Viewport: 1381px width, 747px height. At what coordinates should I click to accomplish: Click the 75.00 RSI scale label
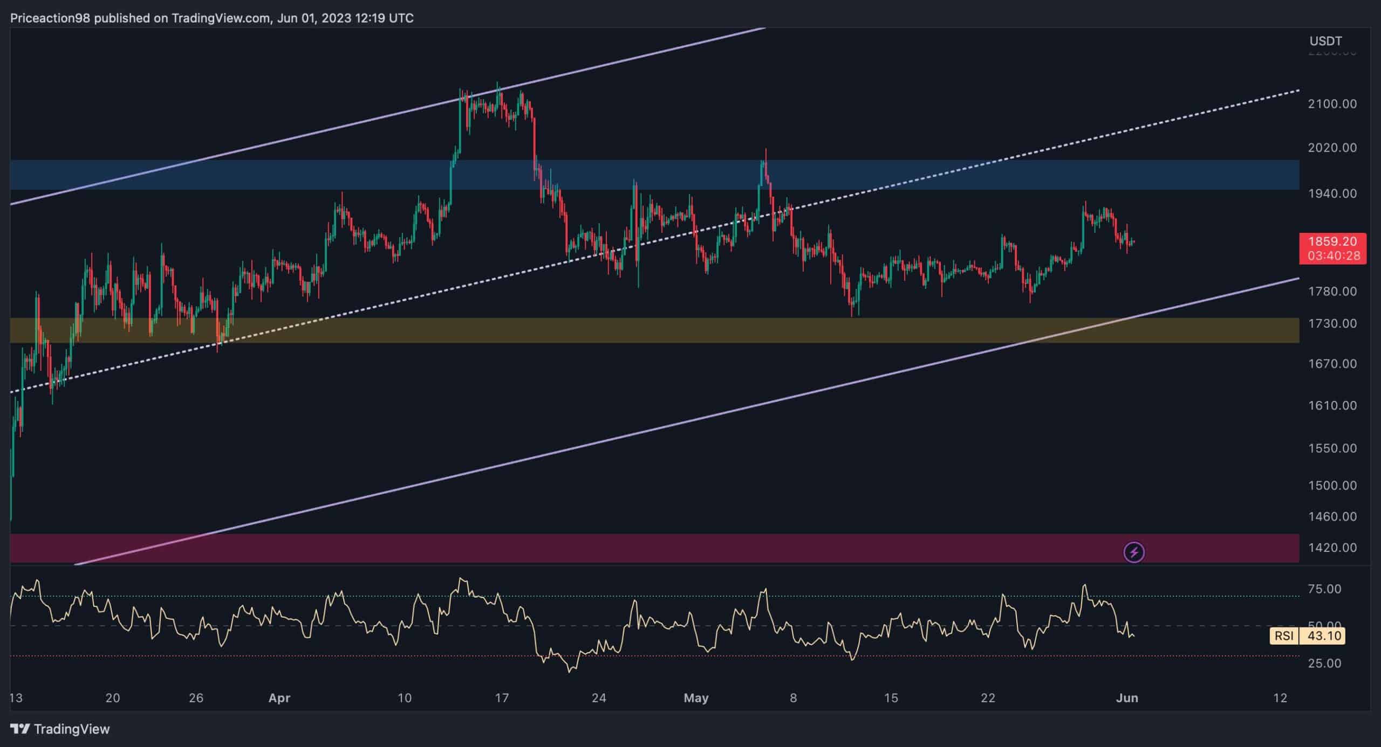point(1324,589)
